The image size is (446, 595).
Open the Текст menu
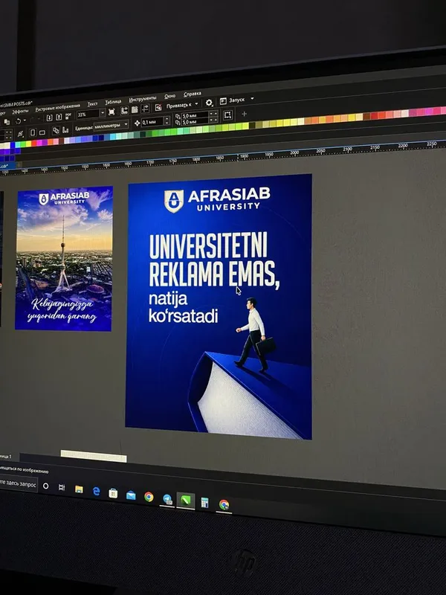[92, 103]
